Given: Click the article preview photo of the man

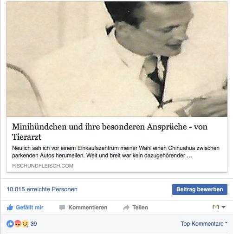Looking at the screenshot, I should 117,59.
